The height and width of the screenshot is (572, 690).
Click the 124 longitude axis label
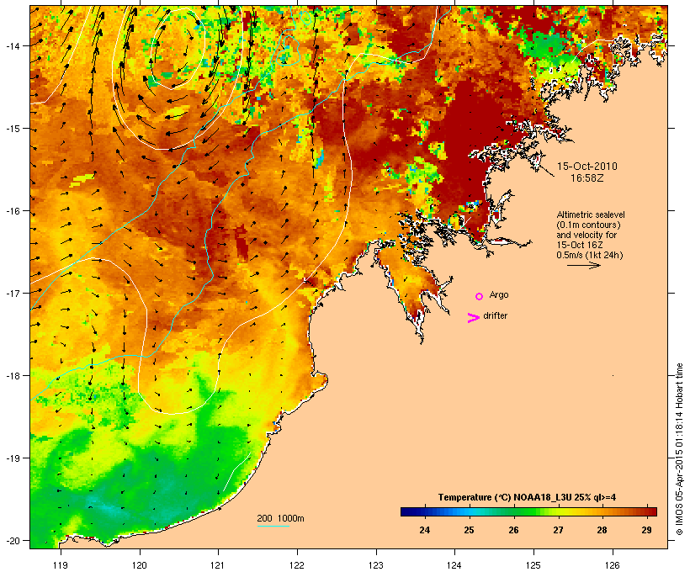[x=455, y=565]
